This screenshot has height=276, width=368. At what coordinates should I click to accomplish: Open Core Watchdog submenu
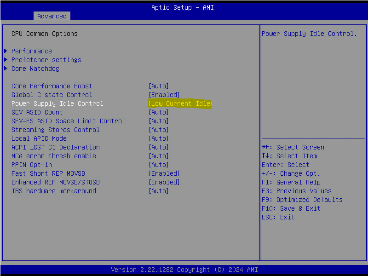[x=35, y=69]
